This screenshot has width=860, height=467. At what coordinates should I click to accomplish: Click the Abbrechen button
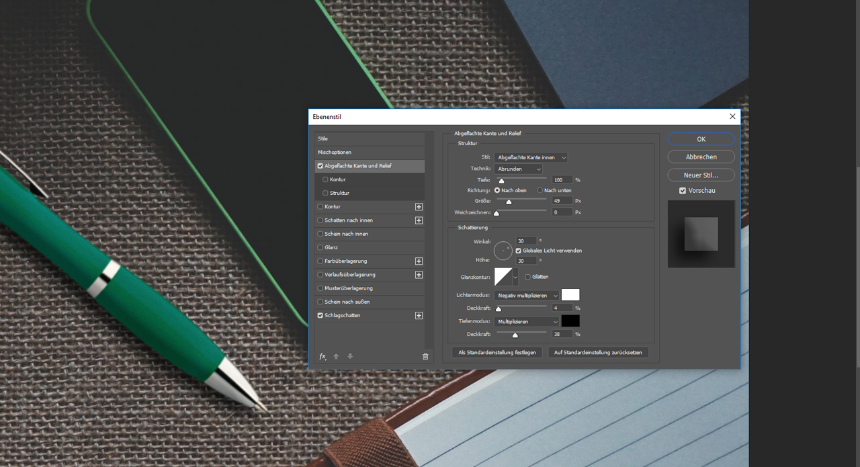click(x=701, y=157)
